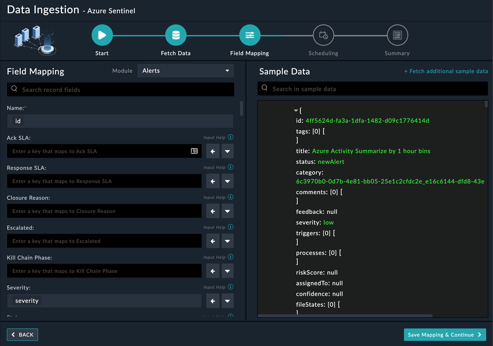Click the search icon in Sample Data panel
Image resolution: width=493 pixels, height=346 pixels.
(265, 88)
